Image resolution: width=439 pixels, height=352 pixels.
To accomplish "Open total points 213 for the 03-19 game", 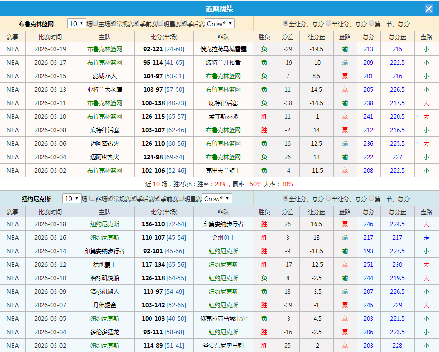I will (368, 49).
